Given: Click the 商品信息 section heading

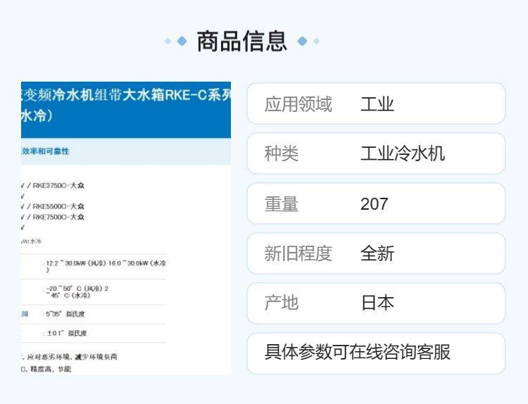Looking at the screenshot, I should (241, 41).
